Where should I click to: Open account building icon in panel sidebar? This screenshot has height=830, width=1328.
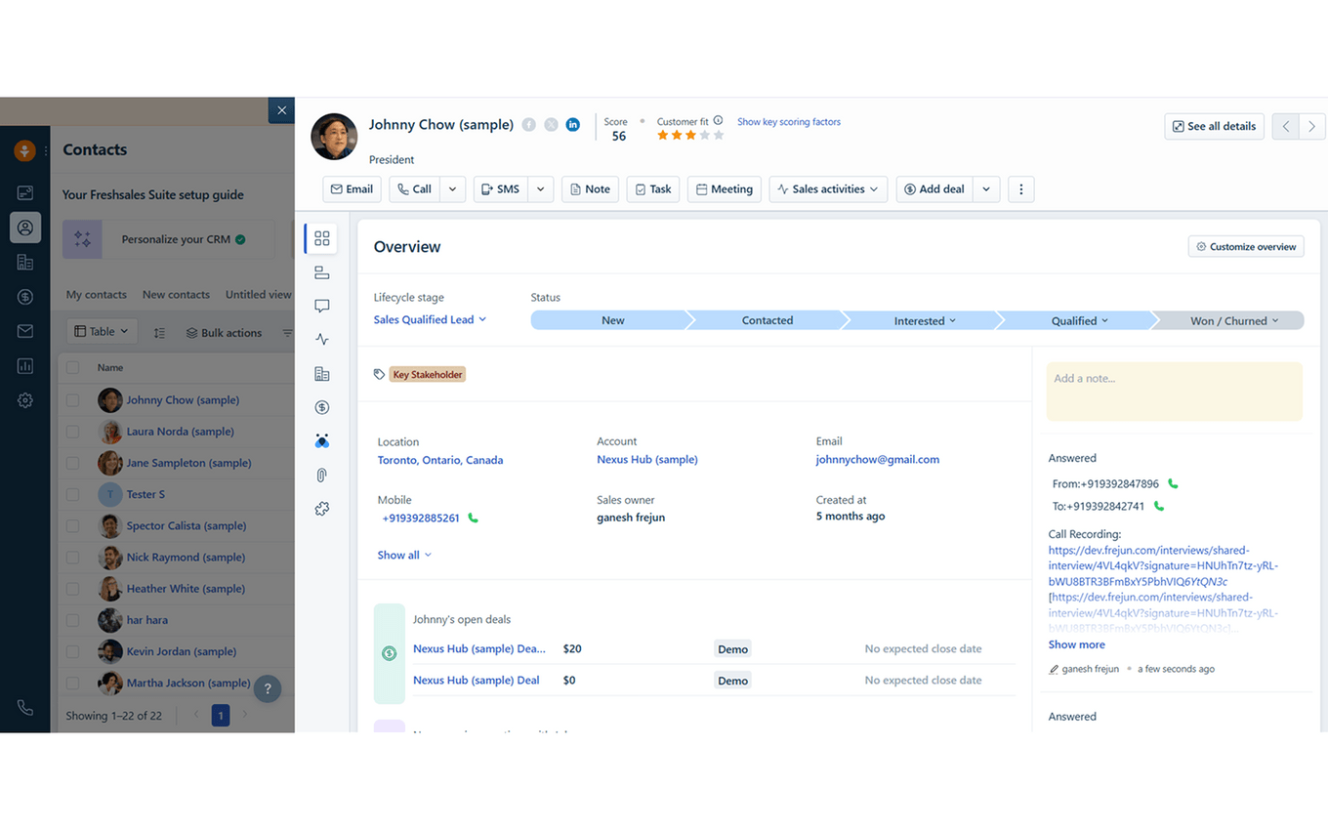point(321,374)
